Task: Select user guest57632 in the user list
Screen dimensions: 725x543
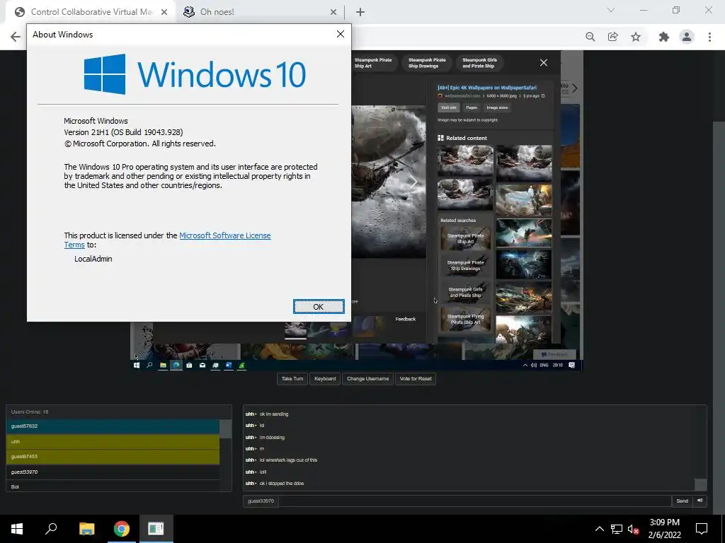Action: tap(113, 426)
